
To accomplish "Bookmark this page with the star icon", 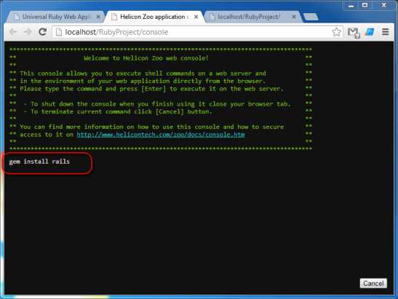I will 336,32.
